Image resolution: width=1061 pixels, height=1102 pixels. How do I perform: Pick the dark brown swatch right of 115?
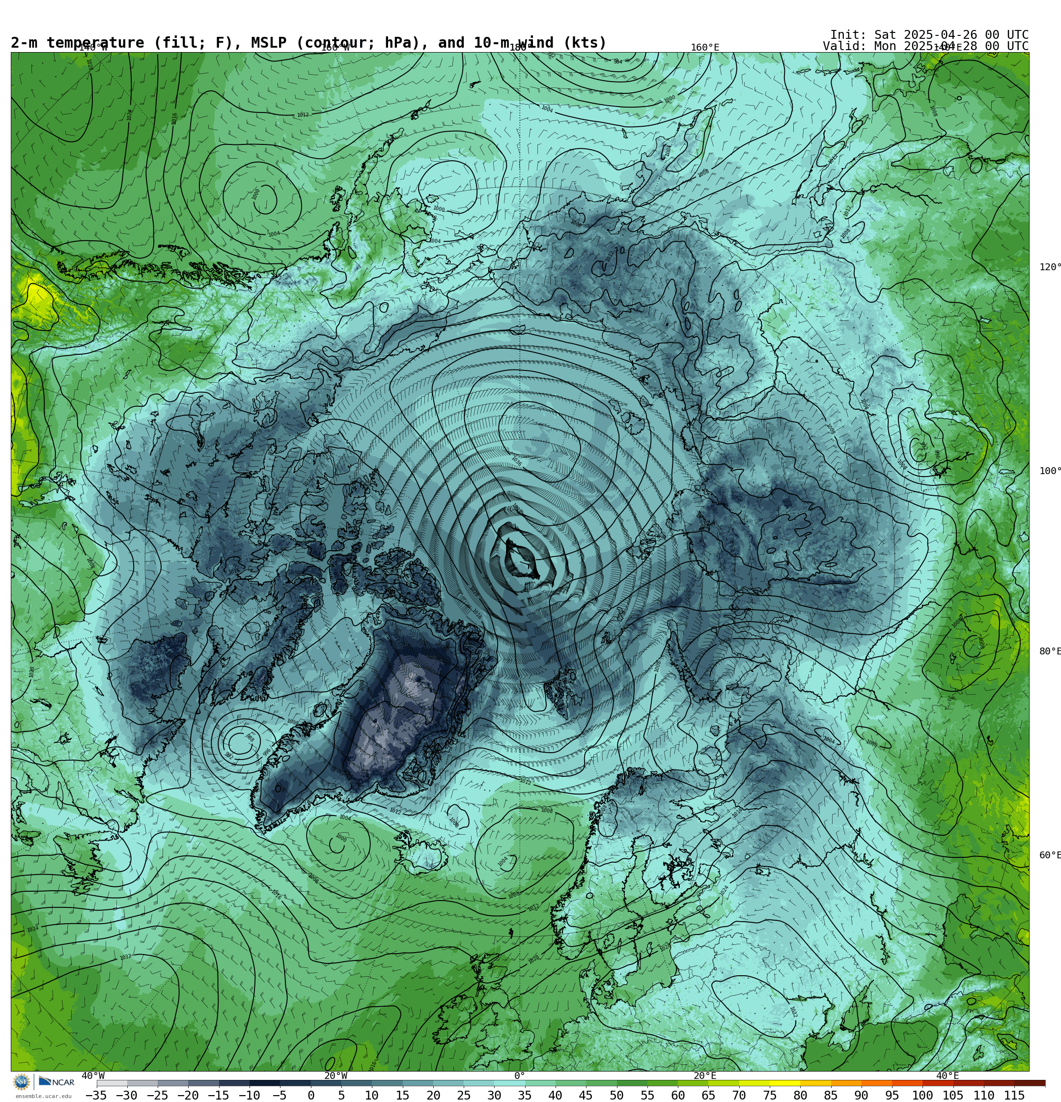[1030, 1083]
